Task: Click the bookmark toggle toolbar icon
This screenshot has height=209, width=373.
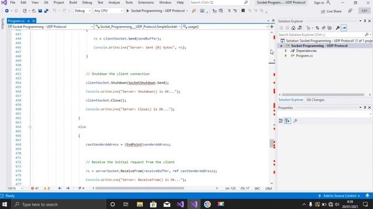Action: click(243, 10)
